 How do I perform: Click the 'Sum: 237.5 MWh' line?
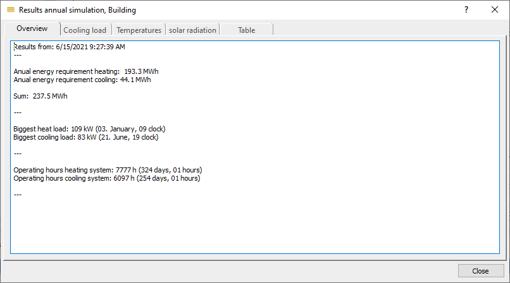point(40,96)
